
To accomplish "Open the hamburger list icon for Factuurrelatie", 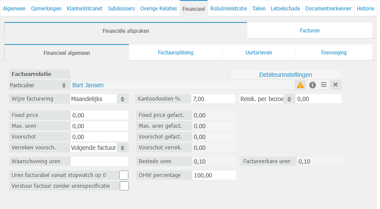I will 324,85.
